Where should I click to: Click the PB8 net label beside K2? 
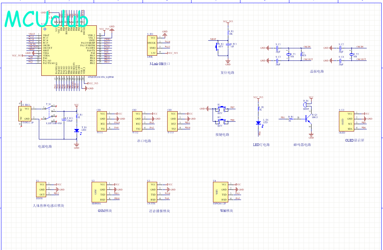tap(232, 120)
